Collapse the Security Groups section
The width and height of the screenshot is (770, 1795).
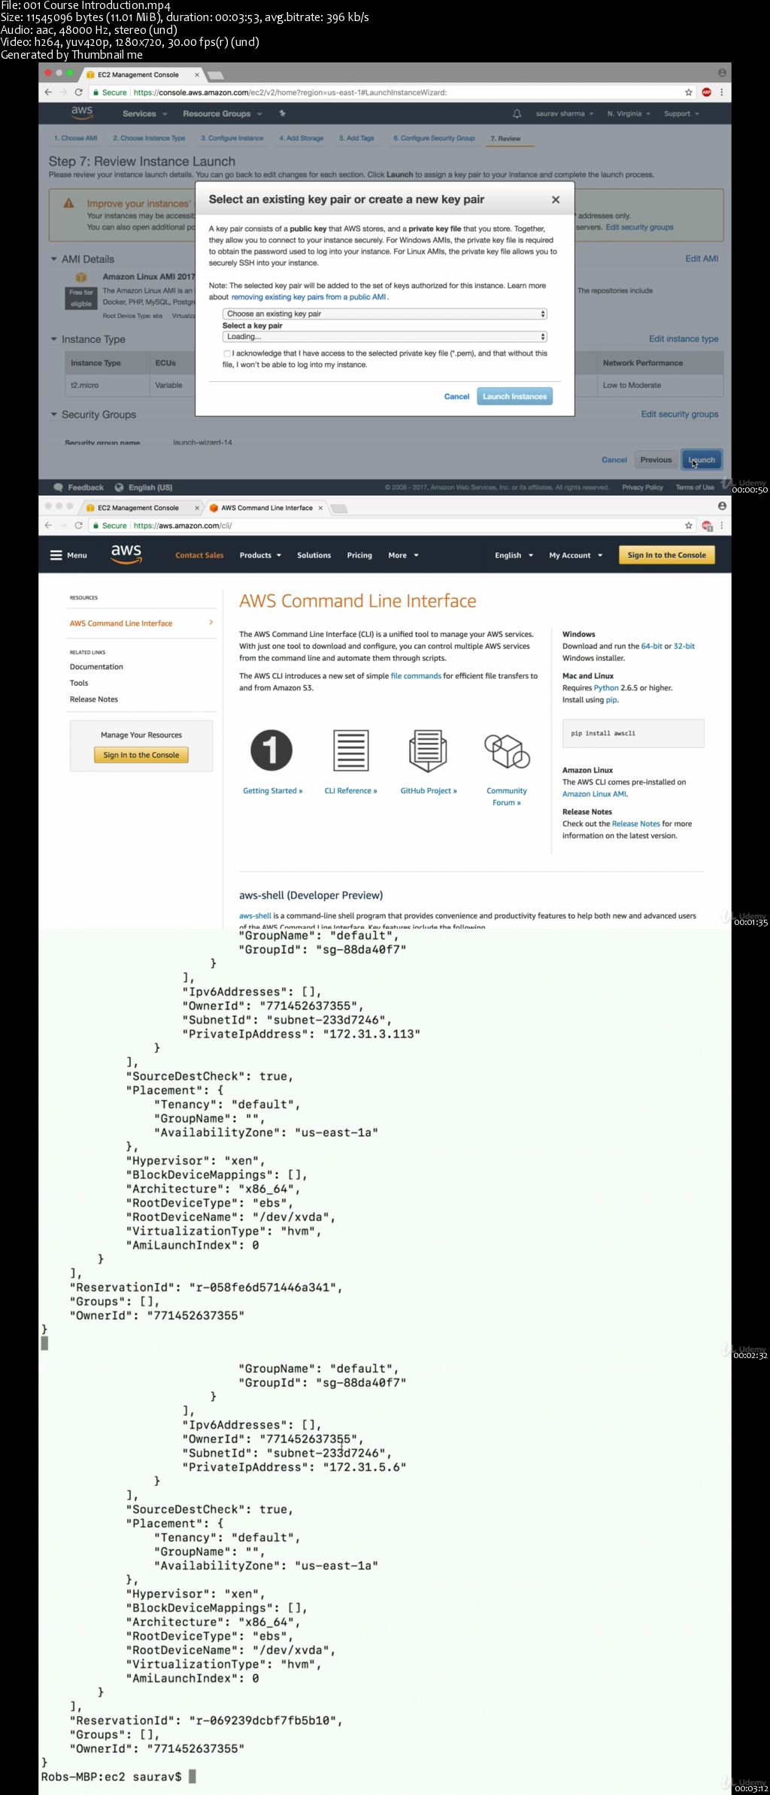[54, 414]
